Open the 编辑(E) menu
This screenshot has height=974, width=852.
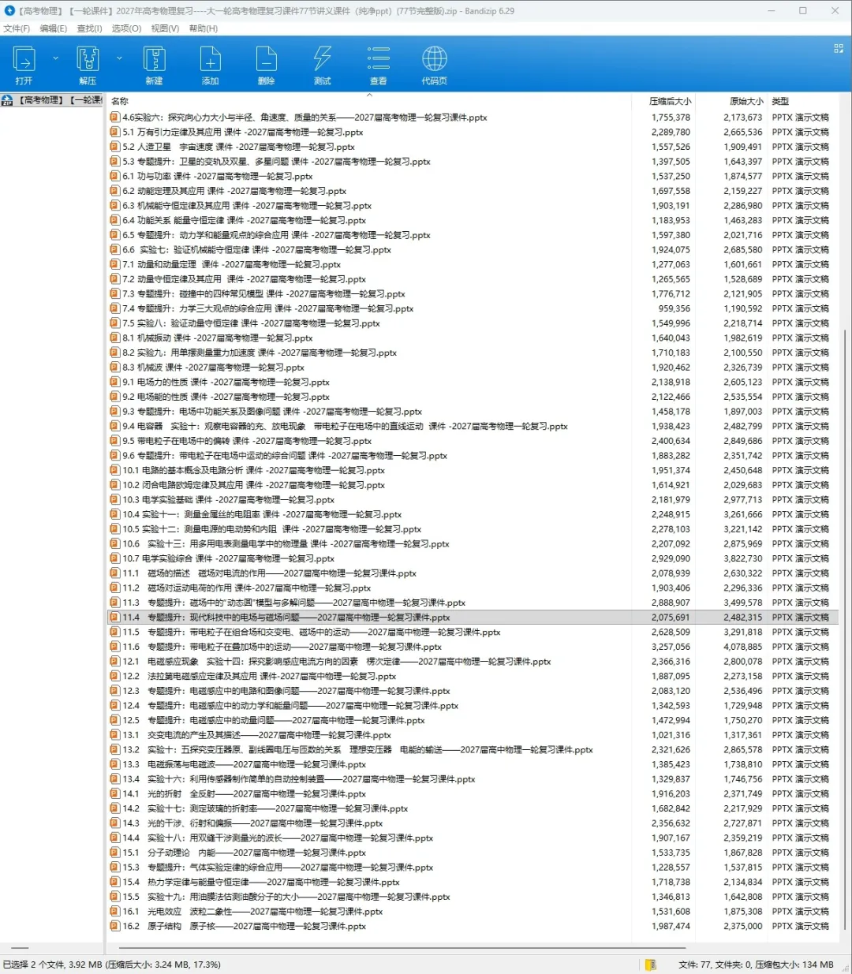pyautogui.click(x=54, y=28)
